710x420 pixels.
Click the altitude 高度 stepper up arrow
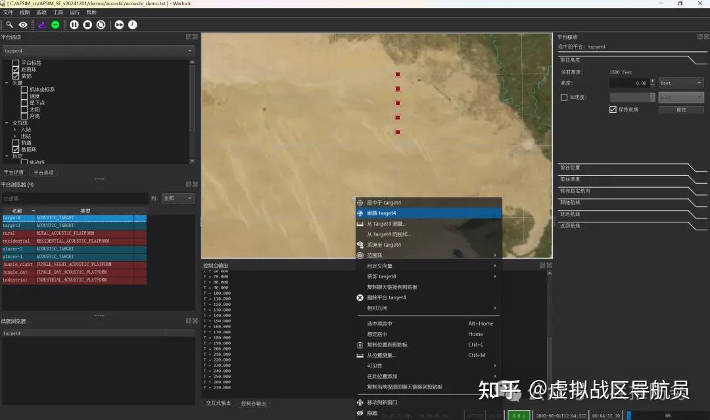tap(652, 80)
